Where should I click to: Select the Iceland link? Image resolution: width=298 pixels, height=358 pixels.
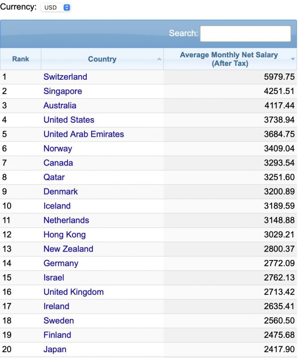pos(57,206)
